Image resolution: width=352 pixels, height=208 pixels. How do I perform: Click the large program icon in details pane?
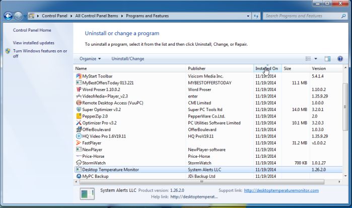click(87, 194)
